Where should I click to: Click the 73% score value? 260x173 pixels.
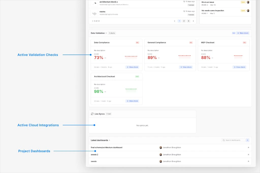(x=99, y=58)
